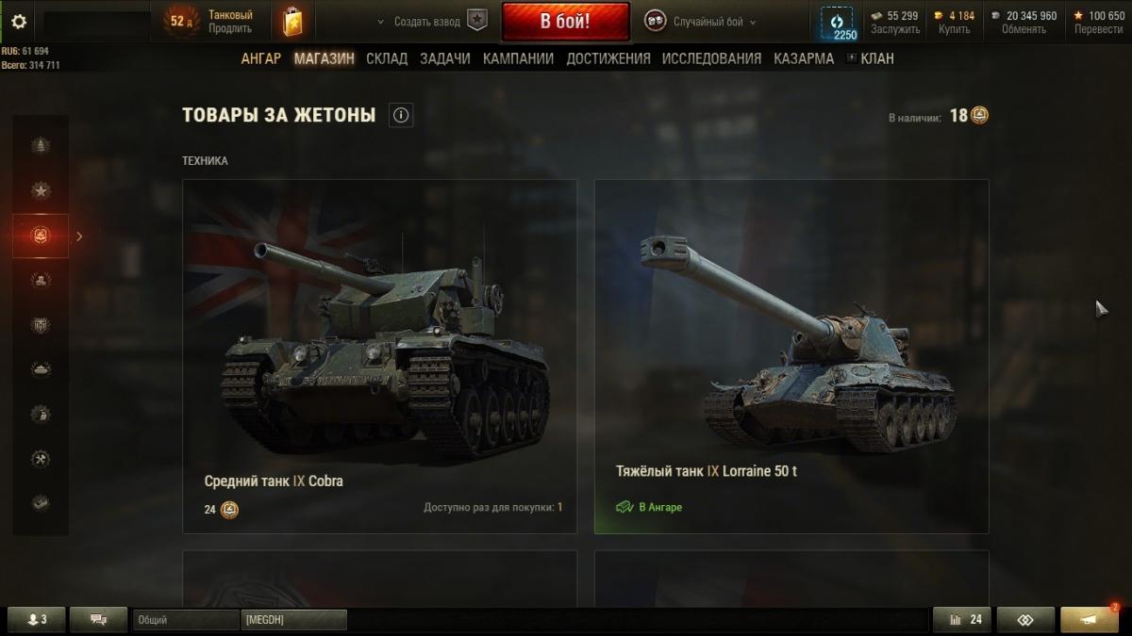Open the ИССЛЕДОВАНИЯ tab

711,58
